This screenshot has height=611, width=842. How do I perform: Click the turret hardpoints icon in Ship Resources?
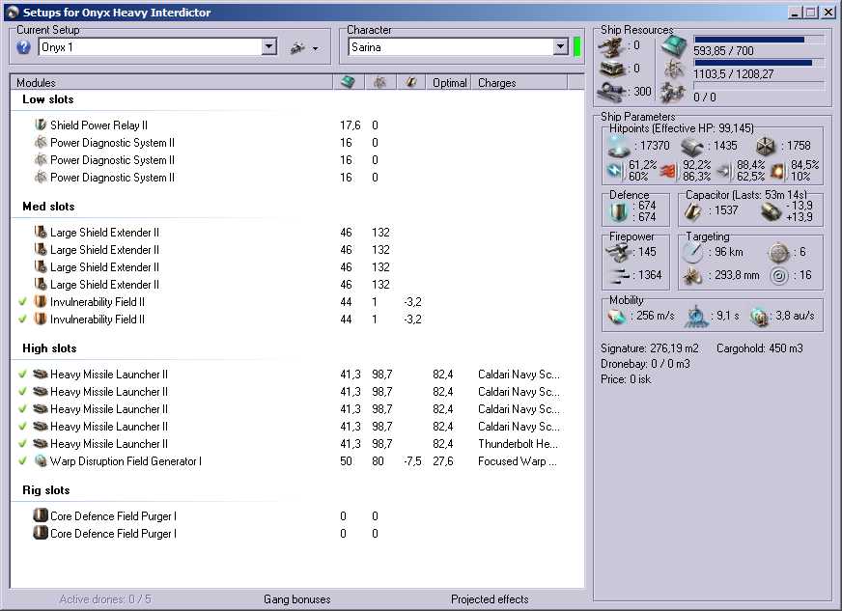(611, 46)
